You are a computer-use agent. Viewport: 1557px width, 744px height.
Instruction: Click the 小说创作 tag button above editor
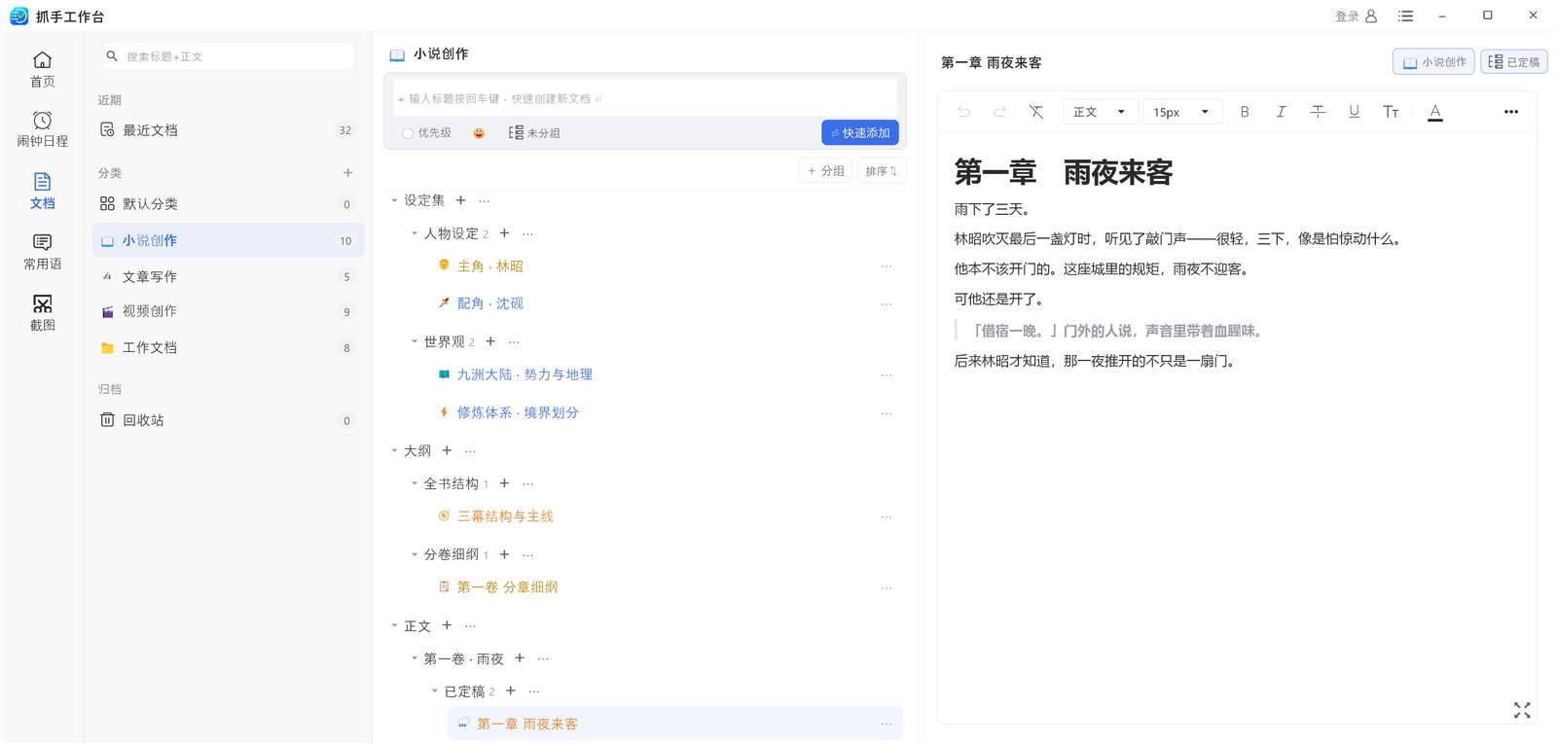click(1433, 61)
